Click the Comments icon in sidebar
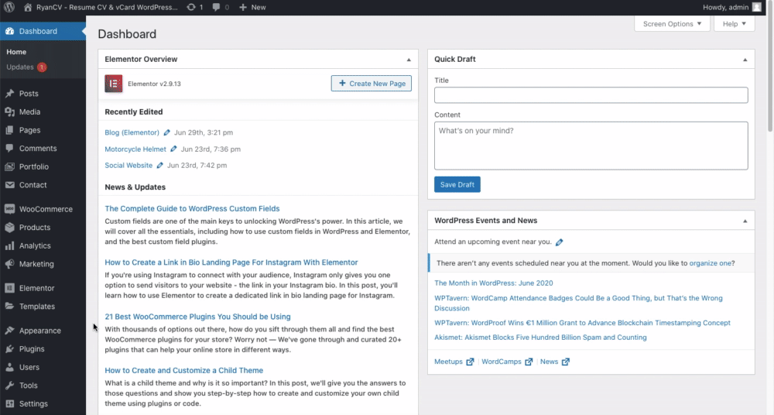 [9, 148]
